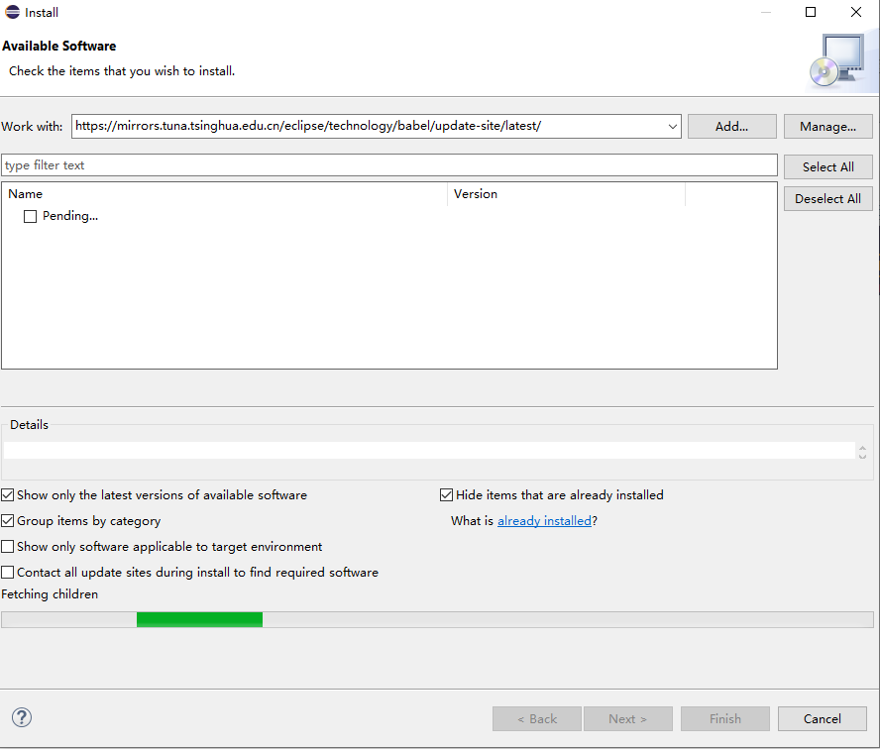Disable Show only the latest versions option

point(8,495)
